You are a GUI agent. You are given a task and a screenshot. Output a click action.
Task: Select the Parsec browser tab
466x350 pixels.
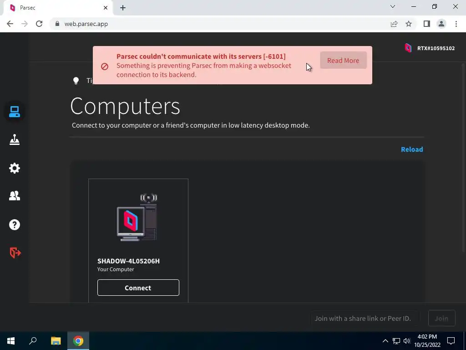[x=58, y=8]
